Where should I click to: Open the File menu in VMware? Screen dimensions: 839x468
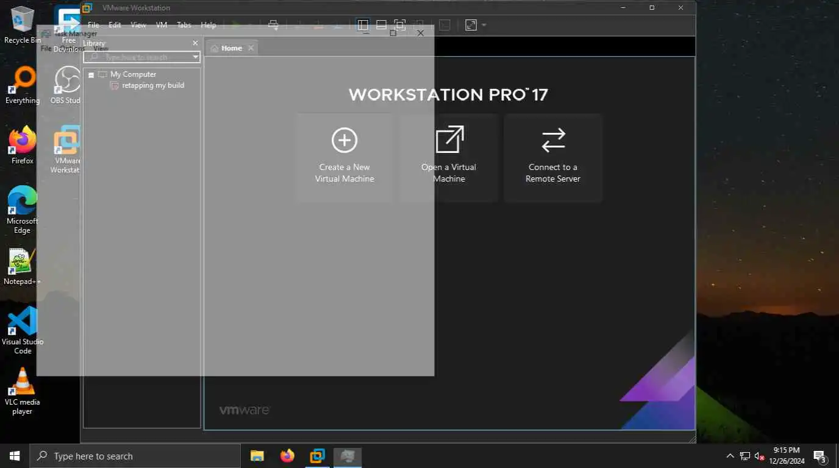tap(93, 25)
